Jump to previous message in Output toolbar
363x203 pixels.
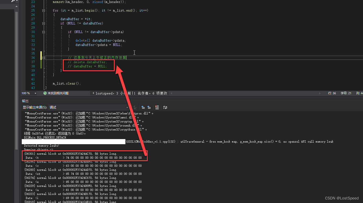pyautogui.click(x=143, y=107)
